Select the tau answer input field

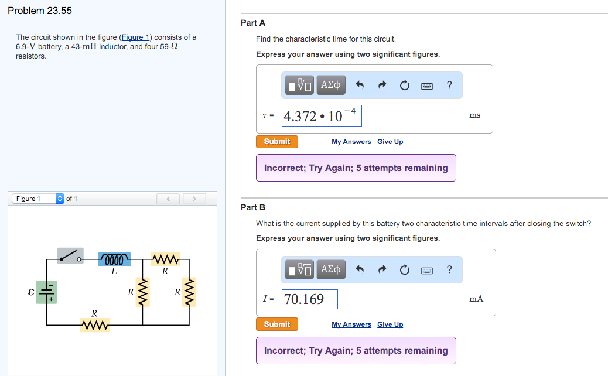322,115
